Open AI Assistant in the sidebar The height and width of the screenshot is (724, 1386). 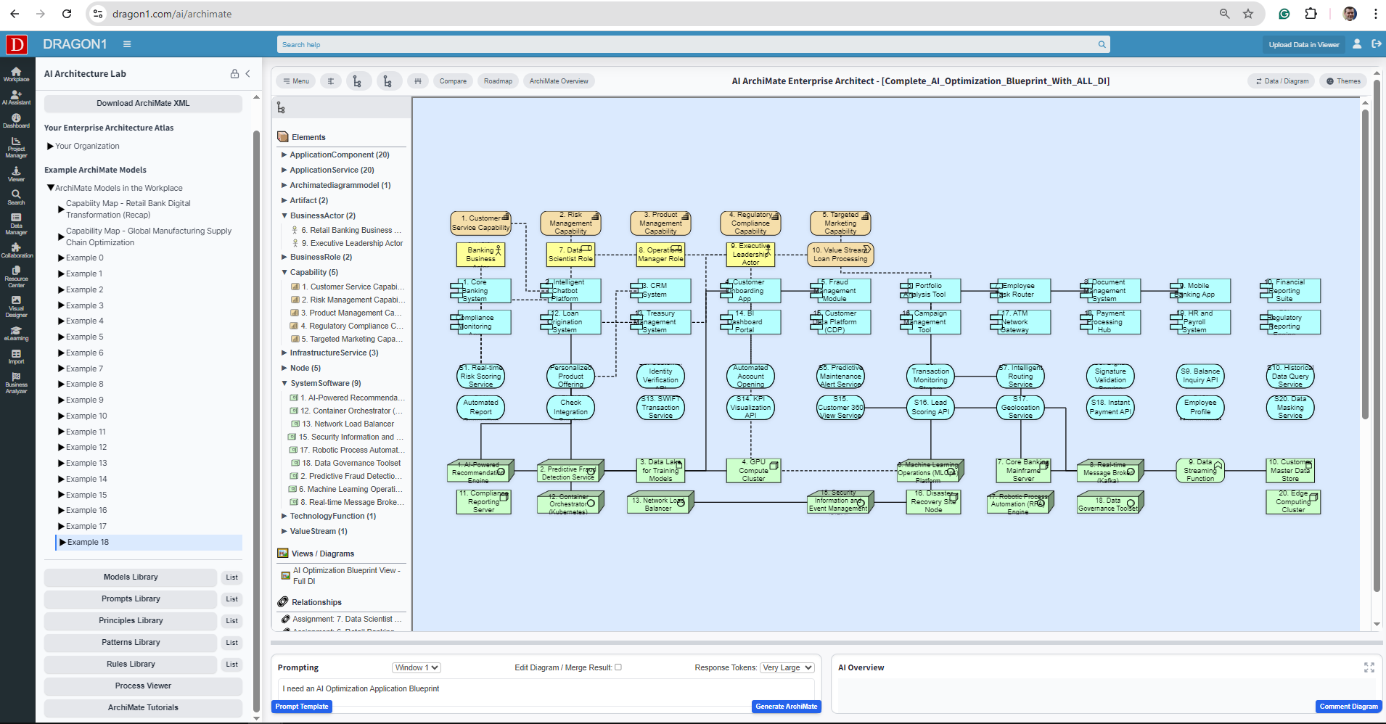coord(16,97)
